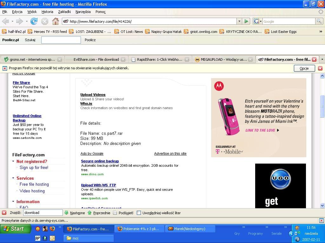Click the Poolicz toolbar button
The width and height of the screenshot is (325, 243).
coord(90,40)
